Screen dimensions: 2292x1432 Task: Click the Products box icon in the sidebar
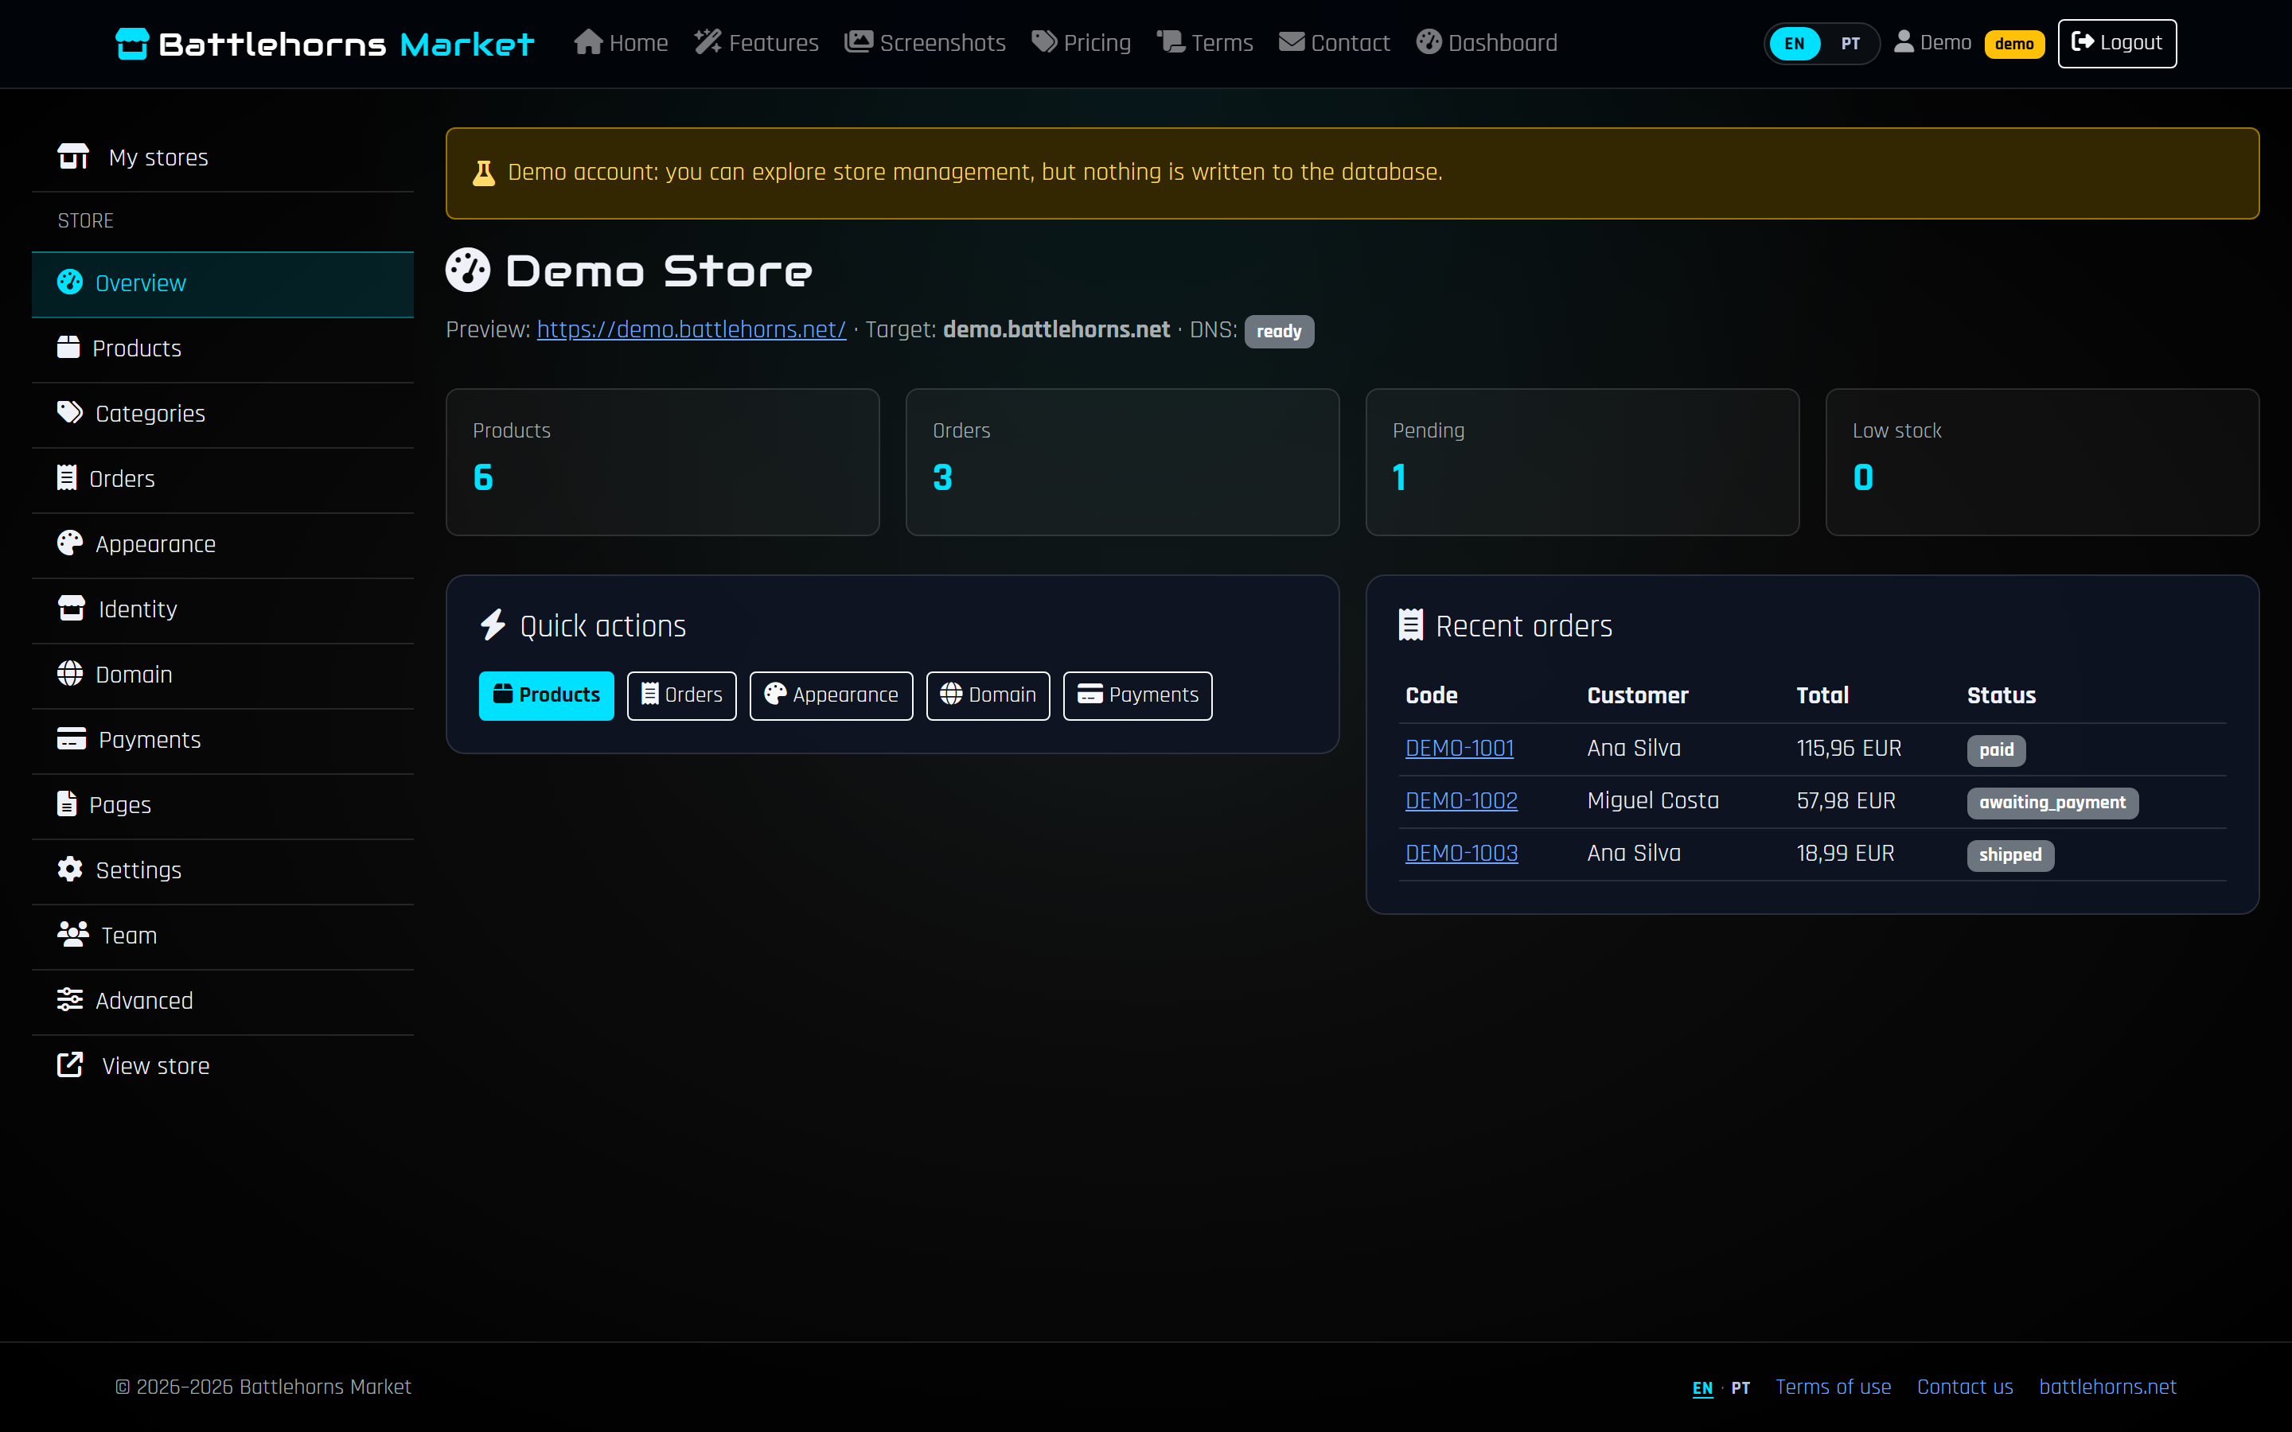68,347
